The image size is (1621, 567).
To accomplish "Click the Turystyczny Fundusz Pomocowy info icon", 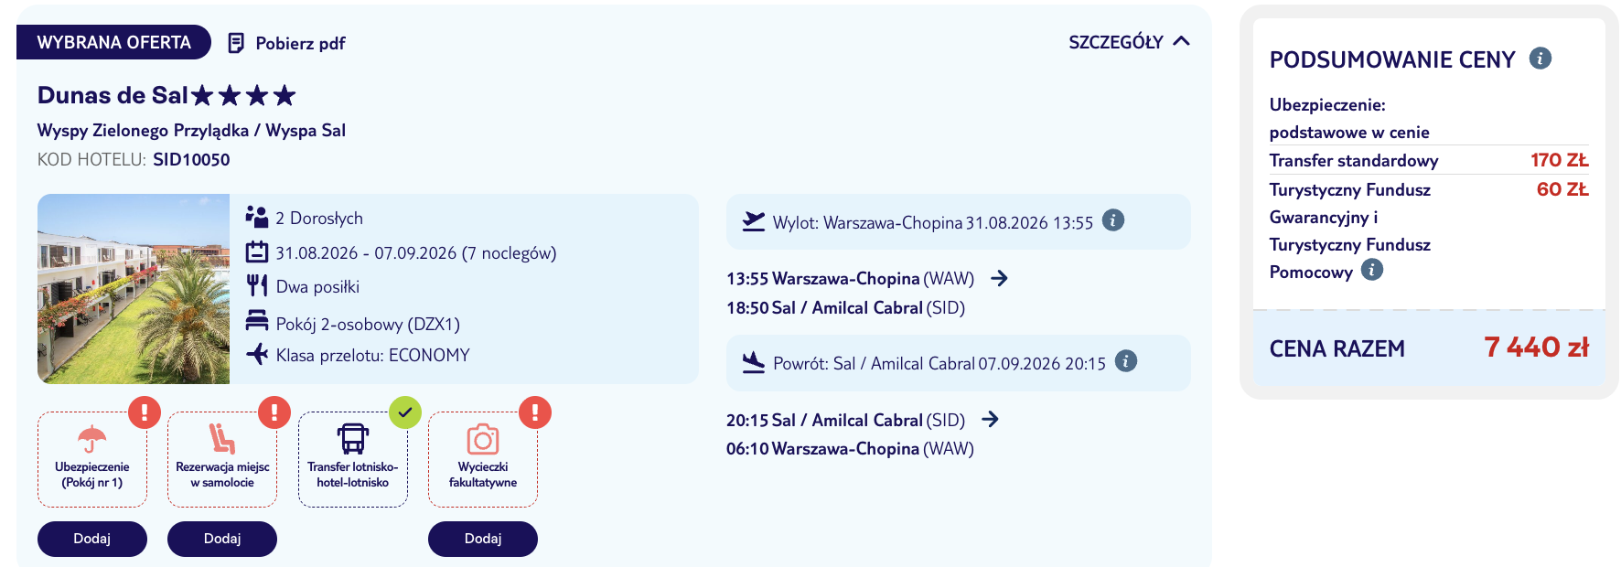I will tap(1372, 270).
